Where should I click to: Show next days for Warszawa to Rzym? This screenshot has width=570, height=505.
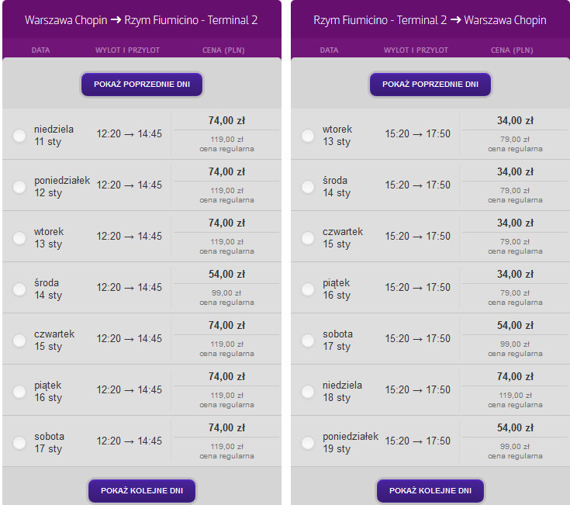[142, 491]
